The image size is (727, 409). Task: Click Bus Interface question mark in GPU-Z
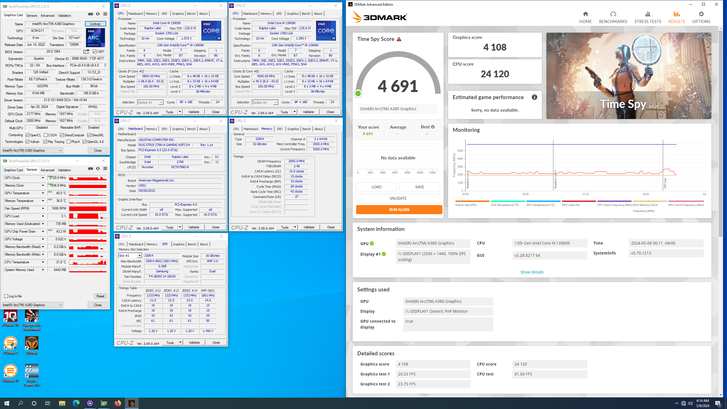(x=105, y=65)
